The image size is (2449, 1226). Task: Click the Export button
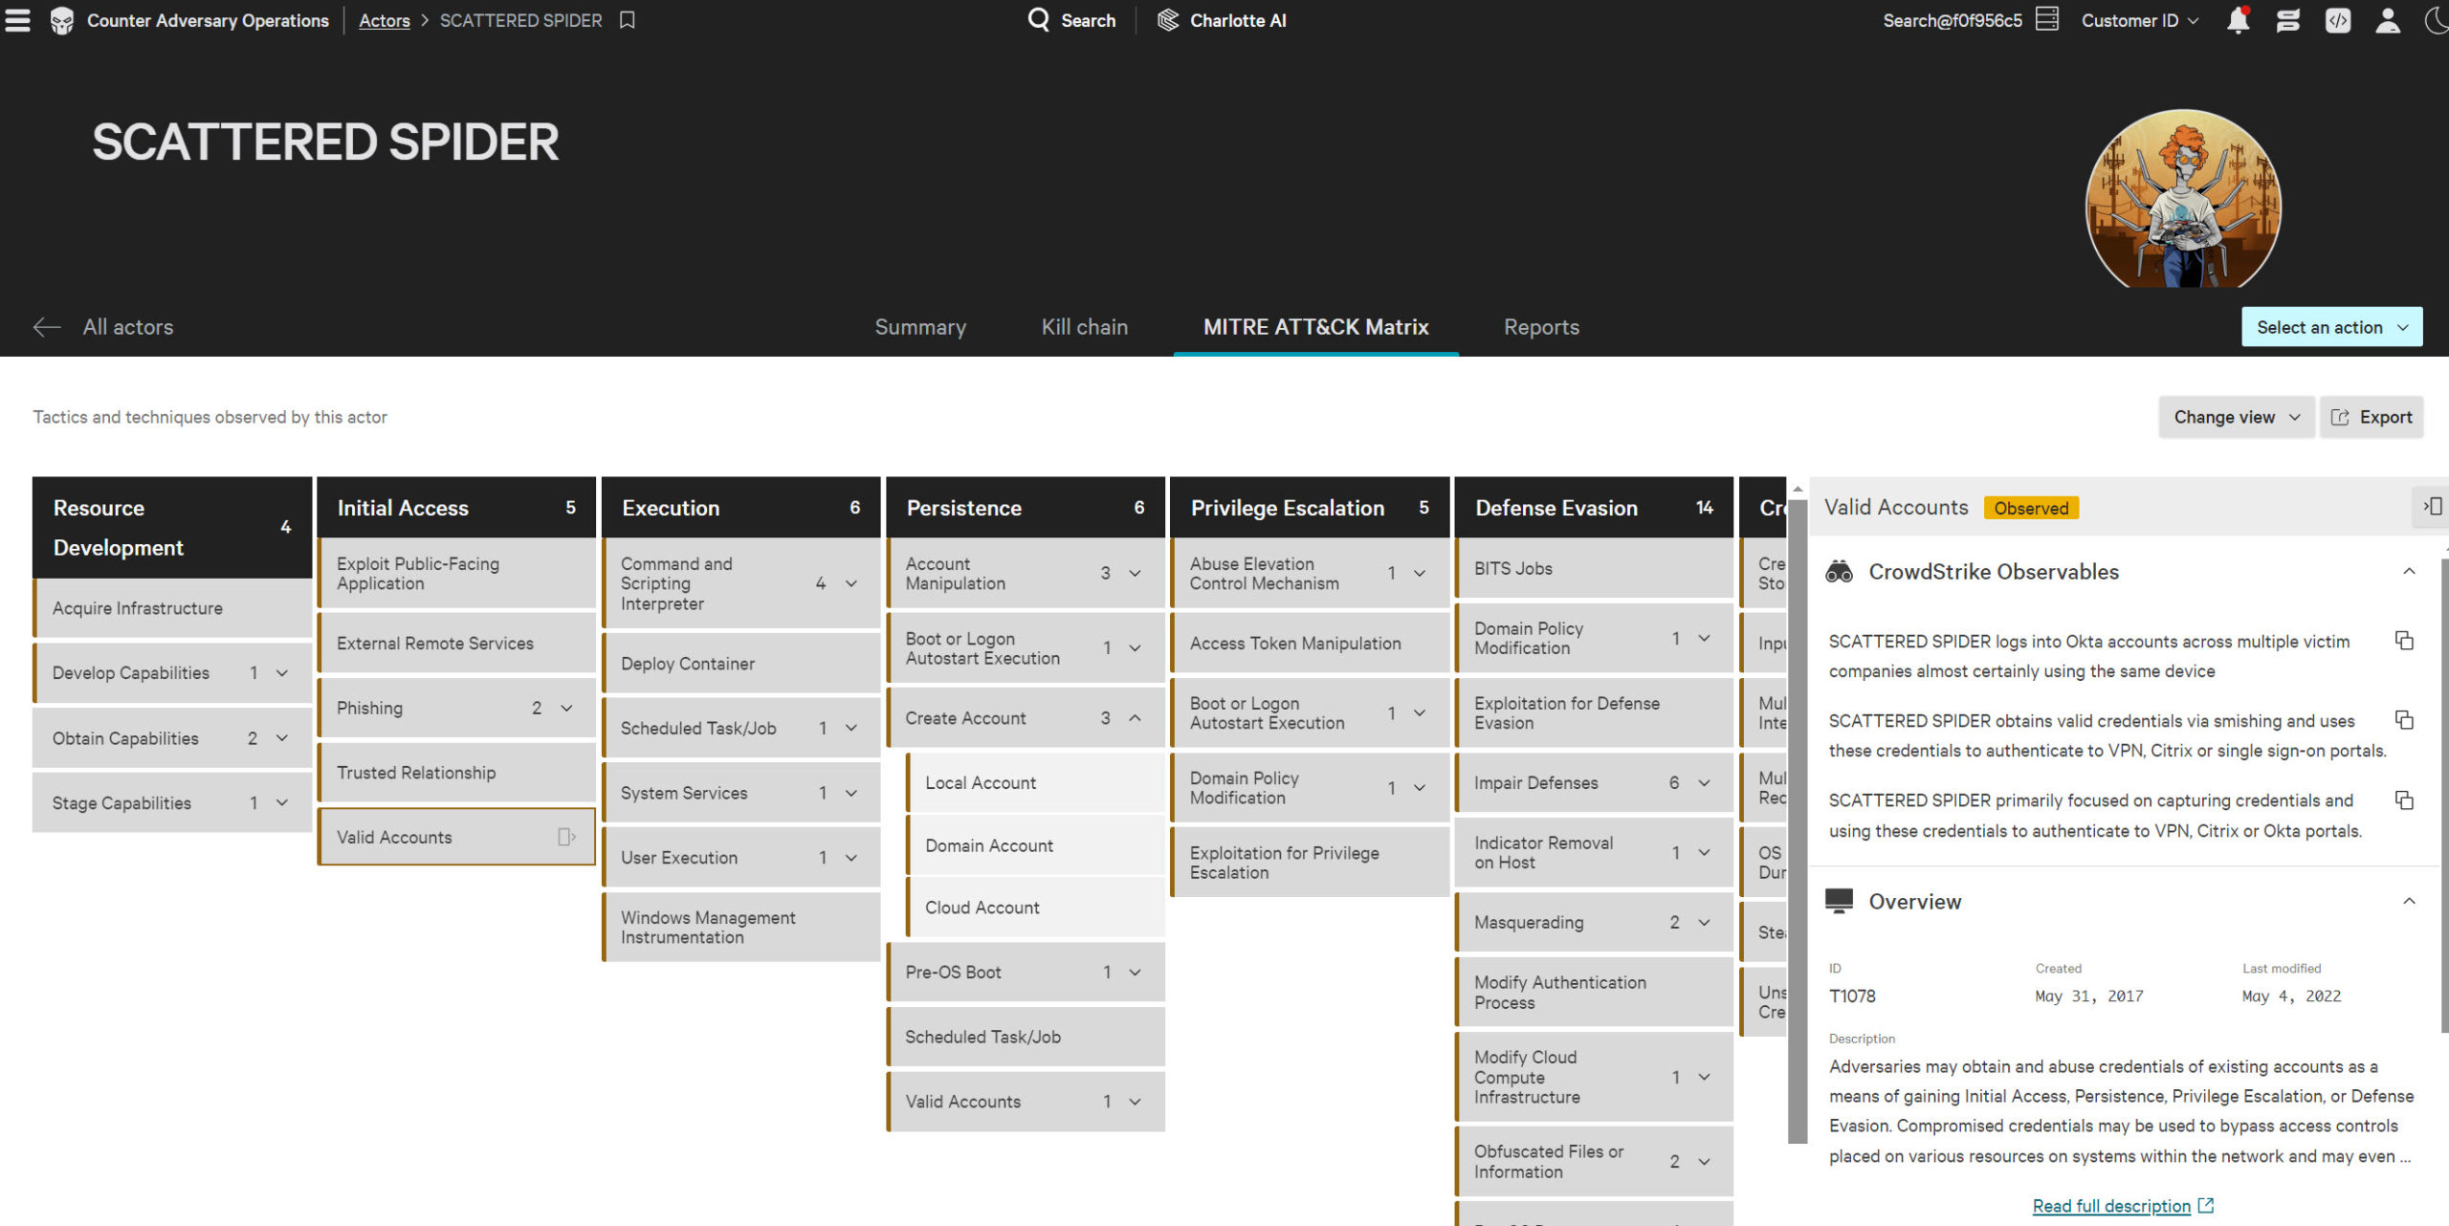click(x=2372, y=417)
